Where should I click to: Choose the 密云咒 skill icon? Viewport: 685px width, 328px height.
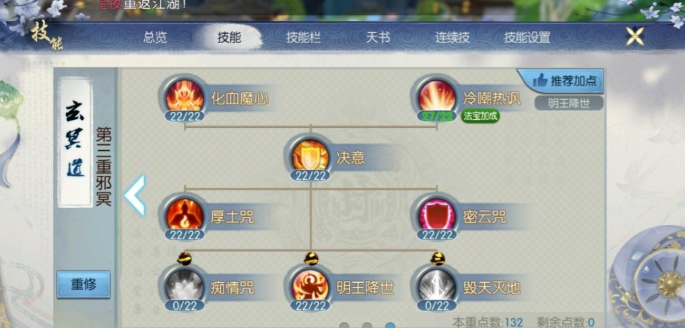pos(437,215)
